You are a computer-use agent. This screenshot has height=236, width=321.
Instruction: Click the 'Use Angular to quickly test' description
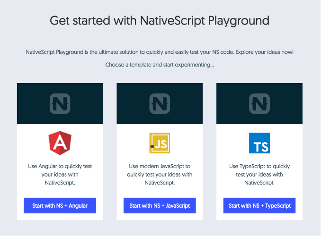click(60, 174)
